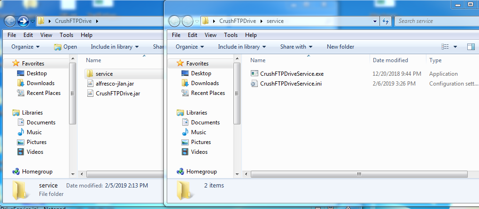The height and width of the screenshot is (209, 479).
Task: Click the Back arrow in the service window
Action: [x=175, y=21]
